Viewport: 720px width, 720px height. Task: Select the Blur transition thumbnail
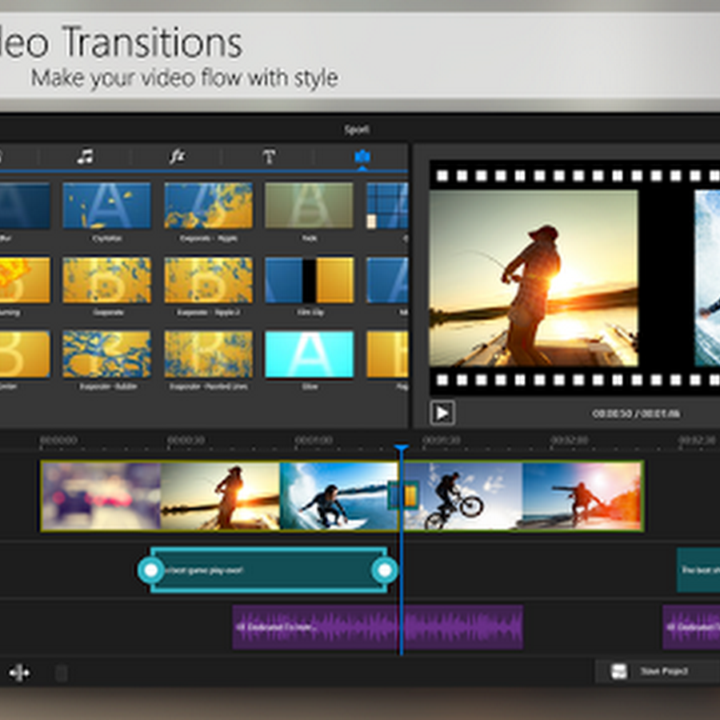tap(25, 206)
